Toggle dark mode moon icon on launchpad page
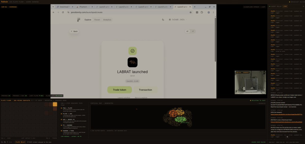 tap(163, 20)
